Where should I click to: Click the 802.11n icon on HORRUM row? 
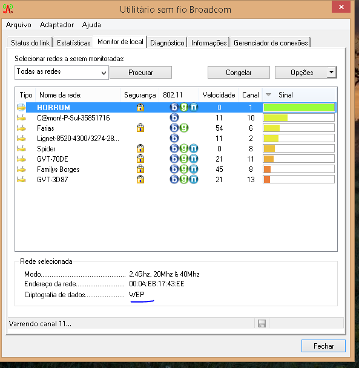click(194, 107)
